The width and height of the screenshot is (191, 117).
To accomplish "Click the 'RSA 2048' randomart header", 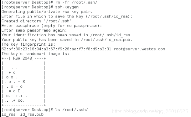I will pyautogui.click(x=23, y=58).
